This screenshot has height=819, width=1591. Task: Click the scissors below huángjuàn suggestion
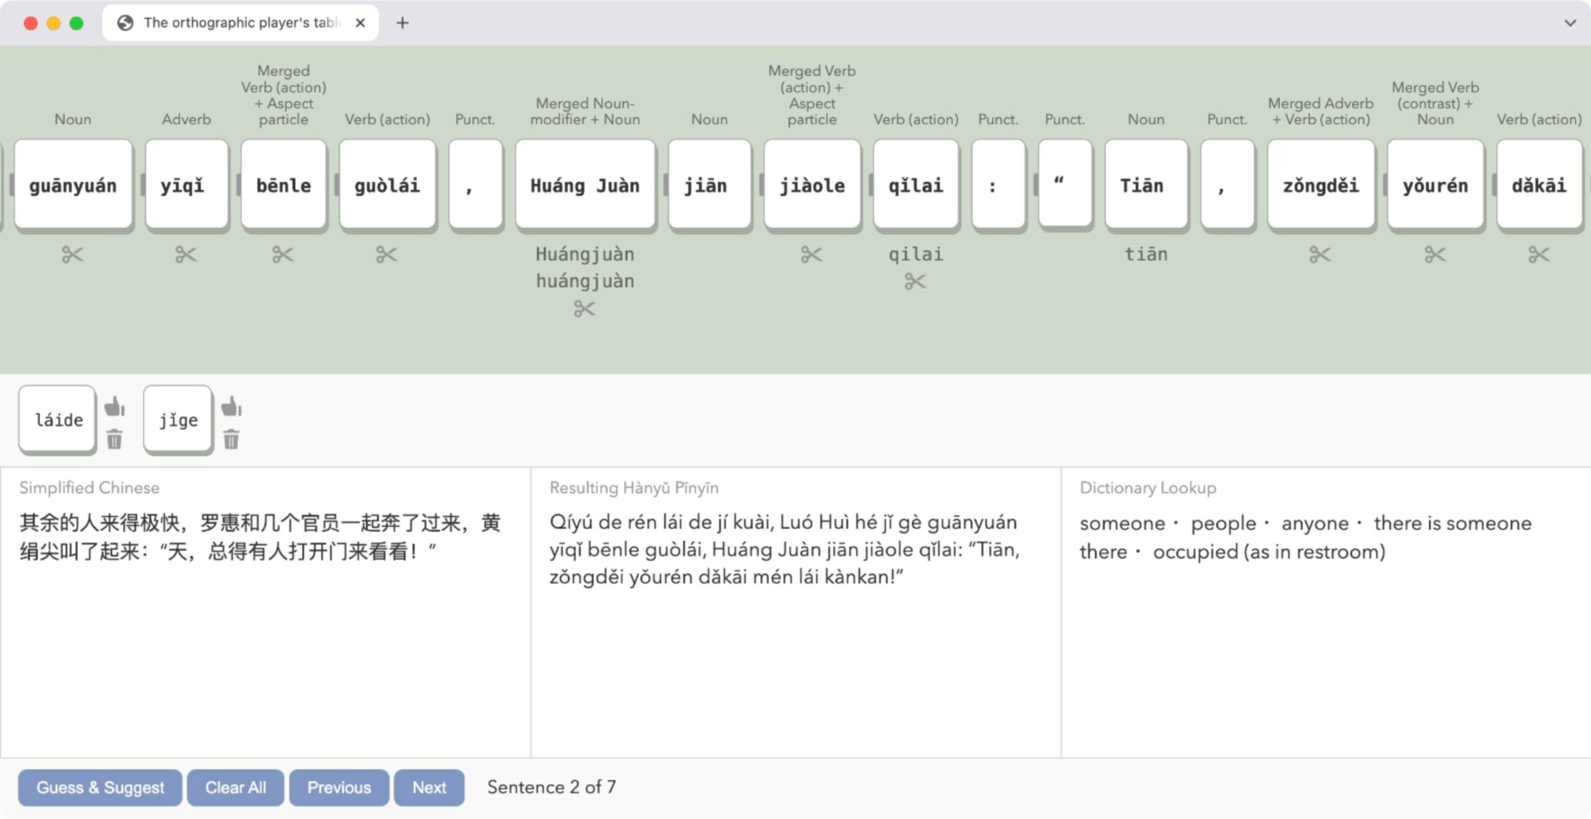pyautogui.click(x=584, y=309)
